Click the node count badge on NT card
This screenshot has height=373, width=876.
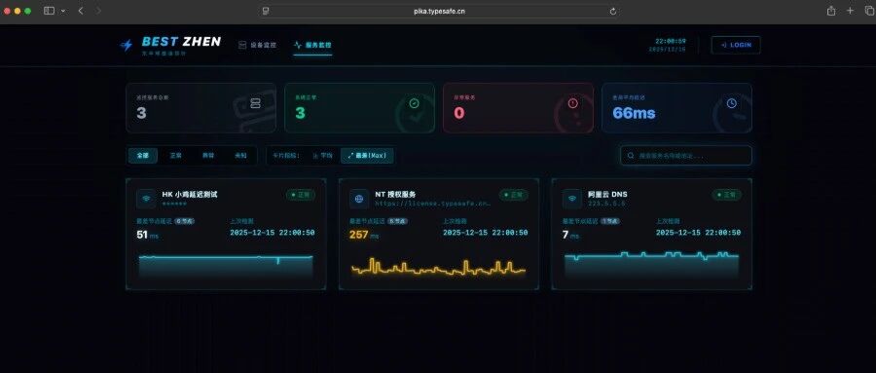[x=398, y=221]
